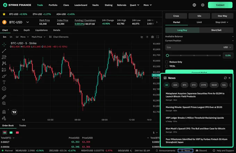Screen dimensions: 236x153
Task: Filter news by HYPE chip
Action: 204,85
